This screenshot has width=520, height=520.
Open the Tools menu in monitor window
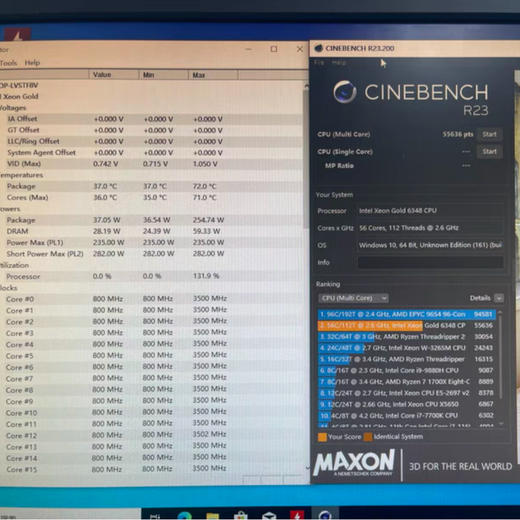coord(9,63)
